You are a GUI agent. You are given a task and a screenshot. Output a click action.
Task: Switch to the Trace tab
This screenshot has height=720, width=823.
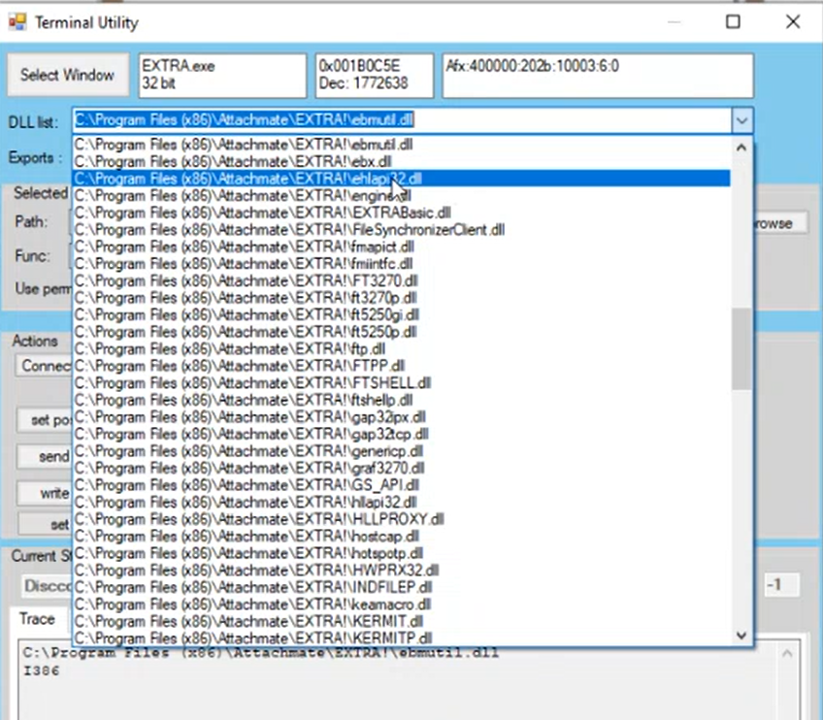(x=37, y=619)
